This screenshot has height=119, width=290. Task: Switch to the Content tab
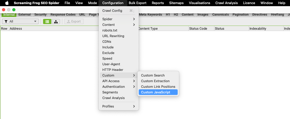click(x=187, y=15)
